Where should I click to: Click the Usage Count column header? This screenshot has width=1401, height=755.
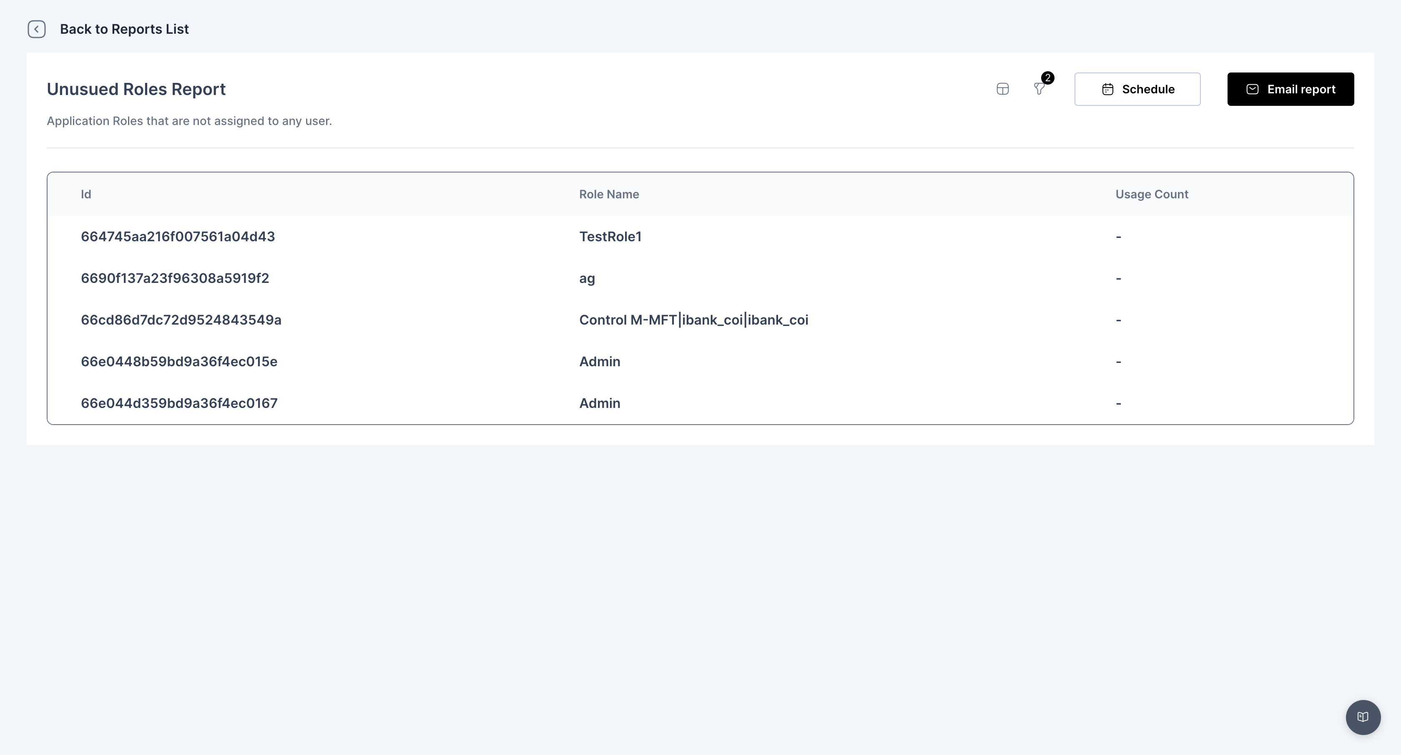1151,195
